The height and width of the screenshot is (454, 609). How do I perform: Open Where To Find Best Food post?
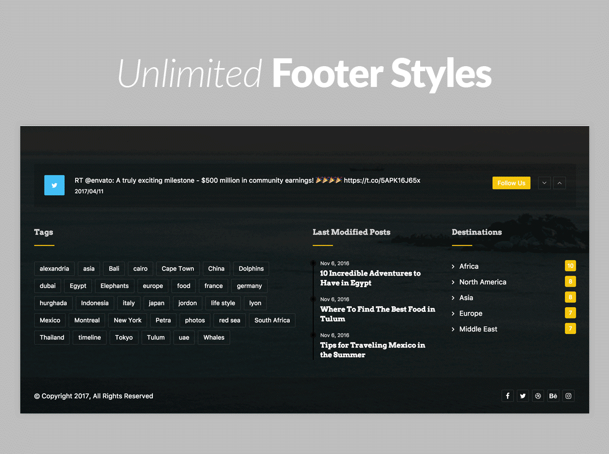tap(377, 314)
